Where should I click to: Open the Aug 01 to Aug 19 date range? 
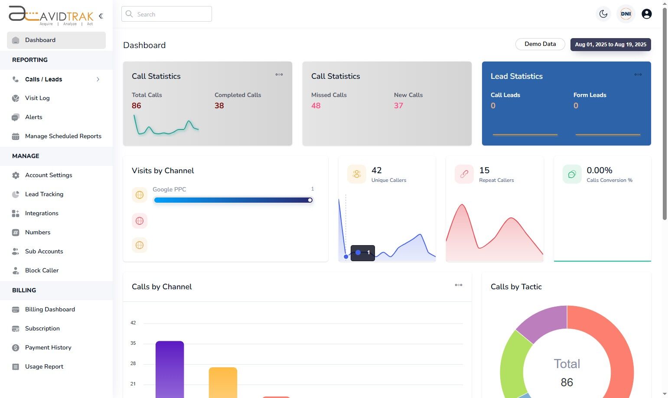click(610, 45)
